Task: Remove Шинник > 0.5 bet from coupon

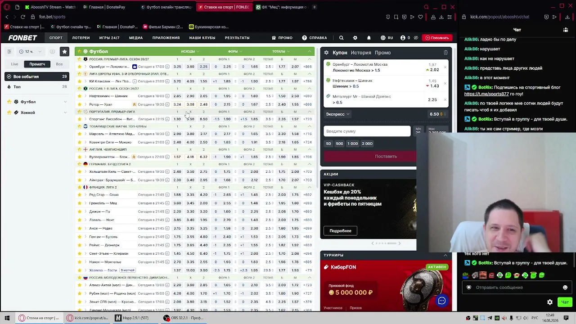Action: 445,83
